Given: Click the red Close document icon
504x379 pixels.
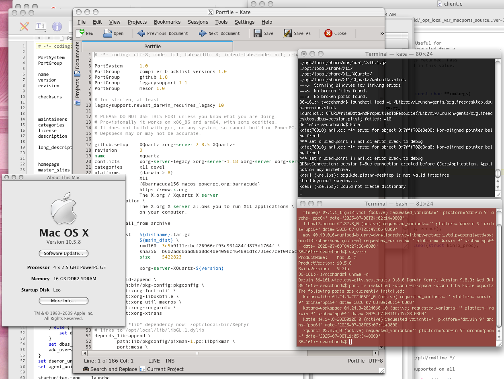Looking at the screenshot, I should tap(328, 33).
